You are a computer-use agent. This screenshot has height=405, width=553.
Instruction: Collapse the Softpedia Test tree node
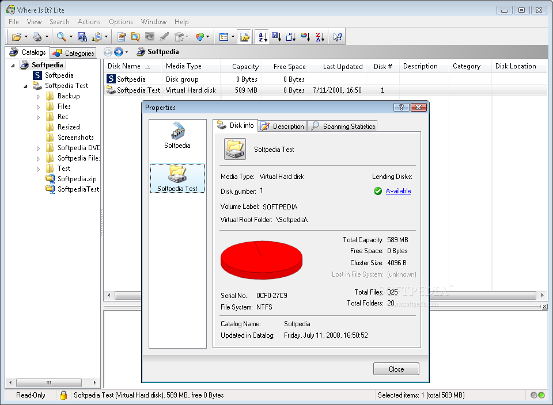pyautogui.click(x=25, y=86)
